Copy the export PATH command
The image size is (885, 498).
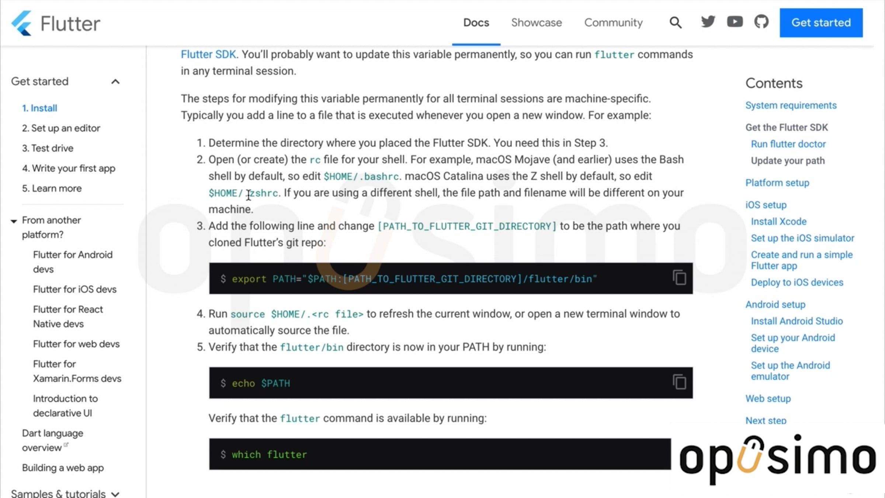pos(679,278)
